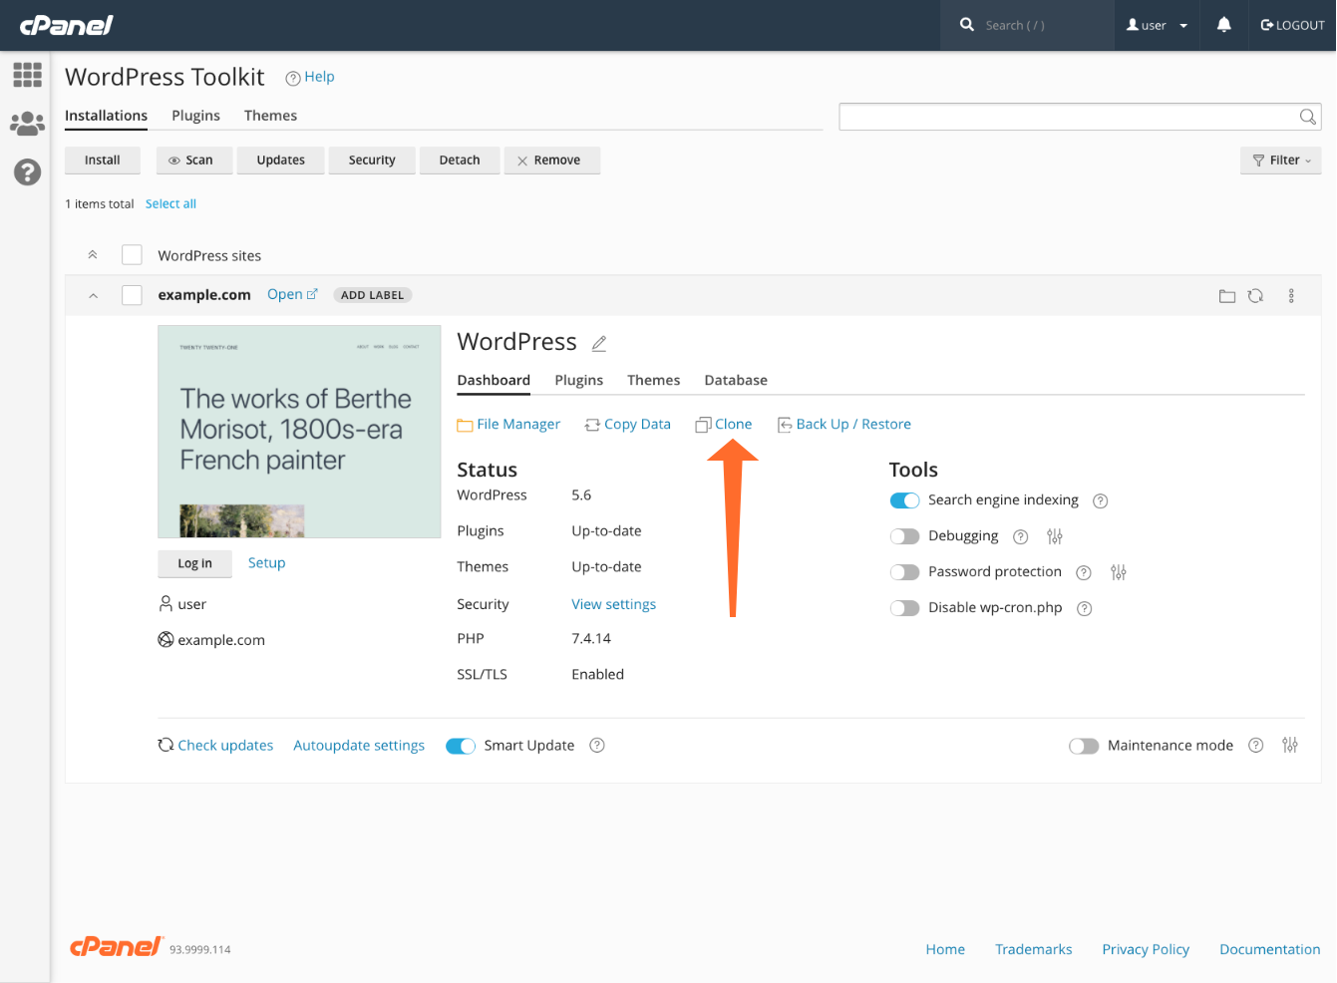Open the Filter dropdown

[1280, 160]
